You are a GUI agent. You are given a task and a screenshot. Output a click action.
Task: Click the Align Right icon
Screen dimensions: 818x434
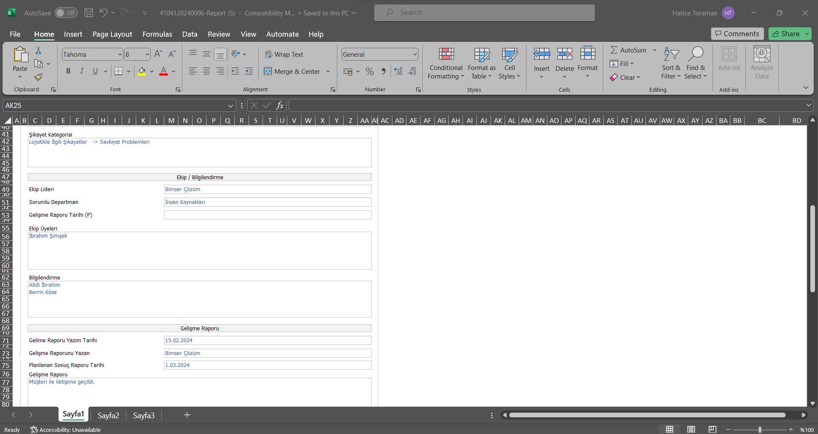(220, 71)
